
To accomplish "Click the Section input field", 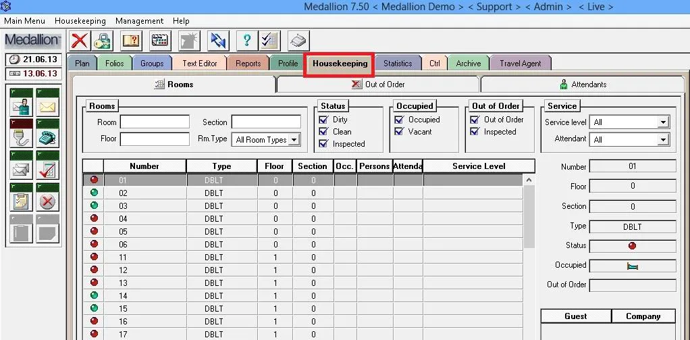I will point(266,122).
